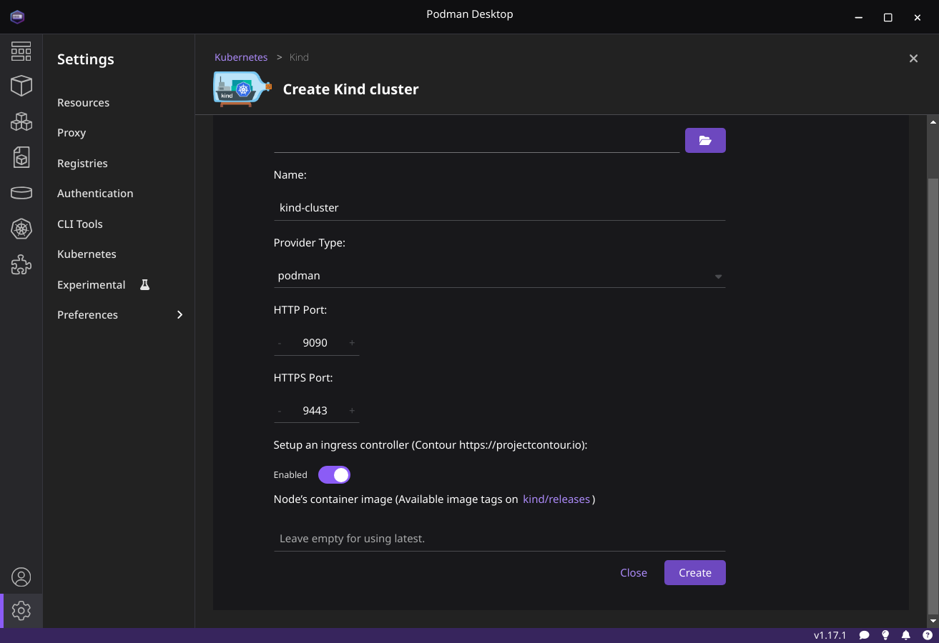The height and width of the screenshot is (643, 939).
Task: Click the HTTP Port number field 9090
Action: [x=315, y=343]
